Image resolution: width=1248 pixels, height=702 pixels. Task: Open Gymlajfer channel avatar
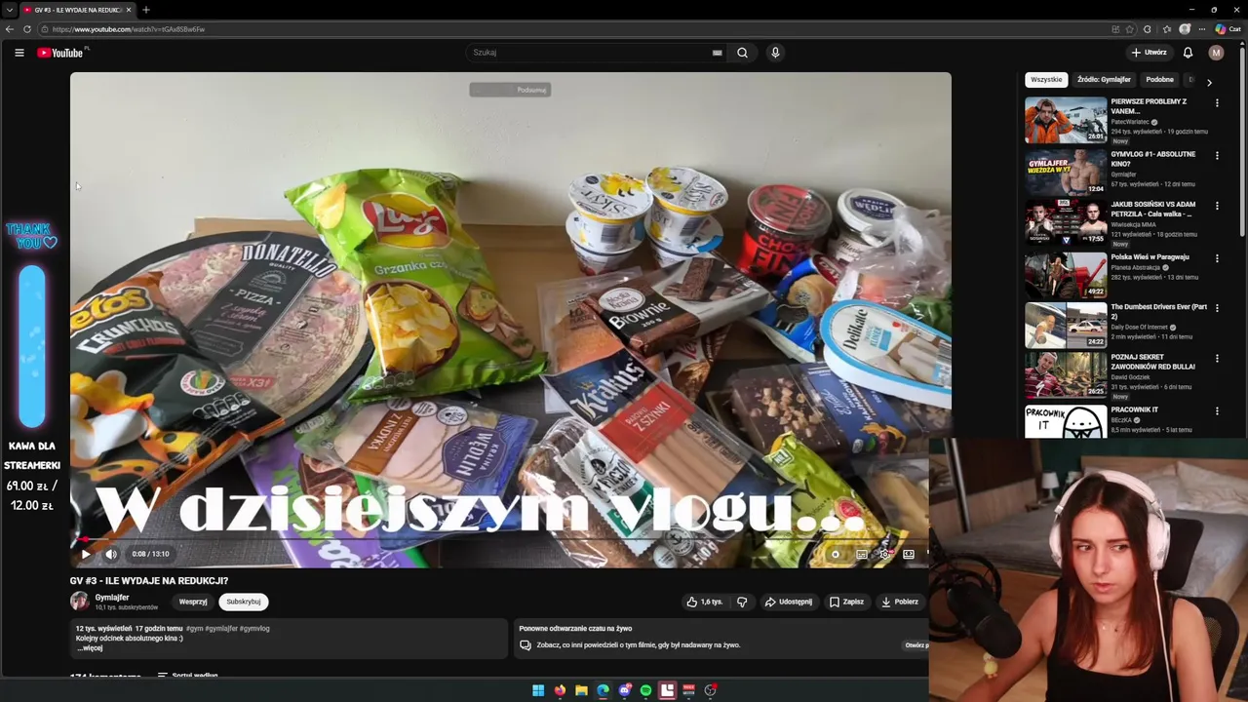tap(79, 602)
